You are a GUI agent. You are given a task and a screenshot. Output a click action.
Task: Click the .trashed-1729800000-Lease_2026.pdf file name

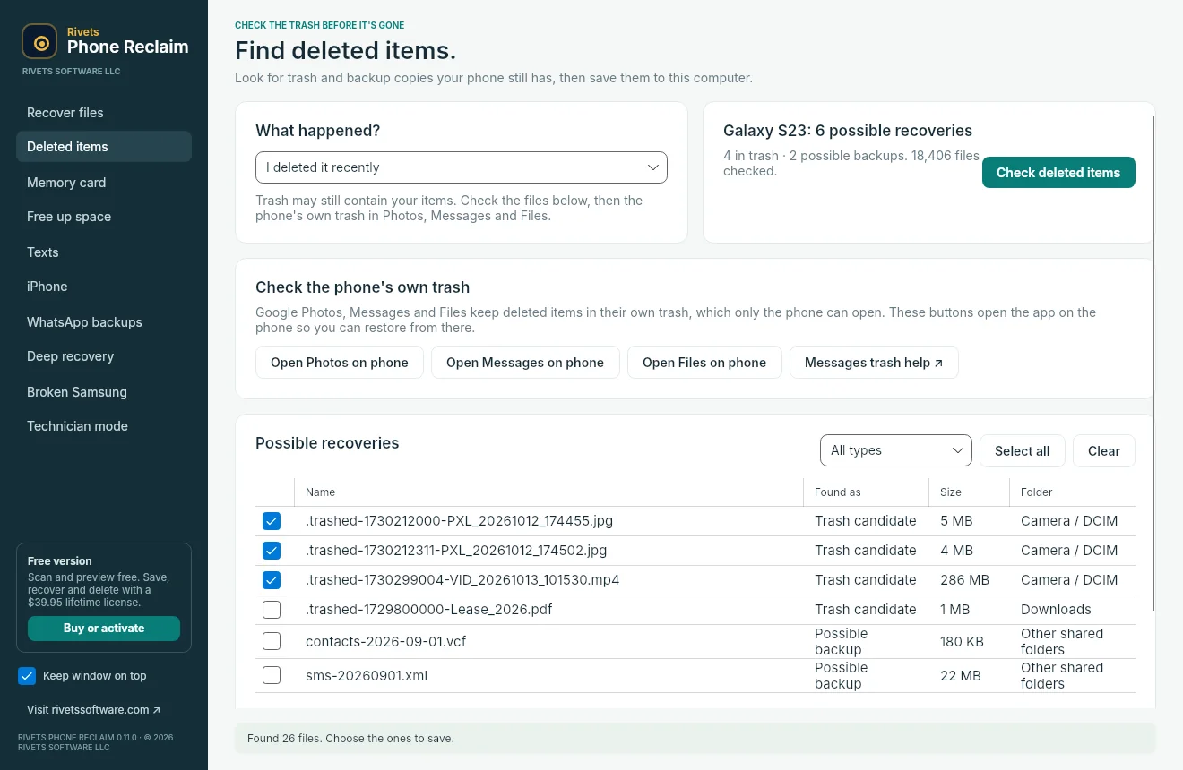[428, 610]
